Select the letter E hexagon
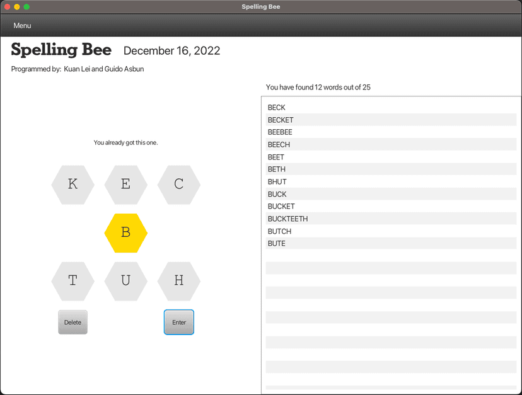Image resolution: width=522 pixels, height=395 pixels. [x=126, y=185]
